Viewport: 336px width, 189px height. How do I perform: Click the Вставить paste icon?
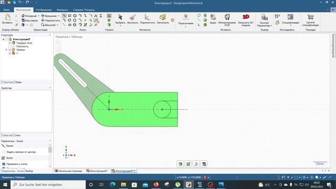(7, 19)
